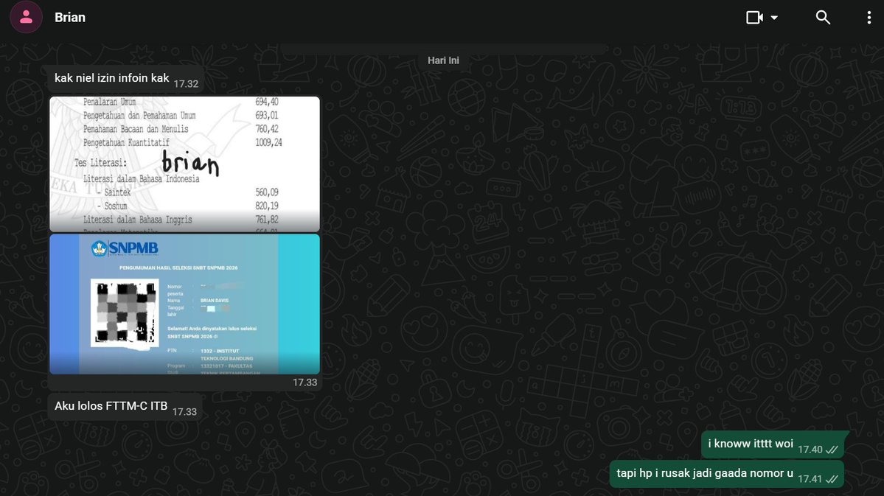The width and height of the screenshot is (884, 496).
Task: Click read-receipt ticks on 17.40 message
Action: pos(832,450)
